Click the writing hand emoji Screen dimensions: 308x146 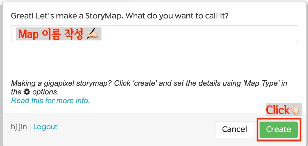click(x=94, y=34)
